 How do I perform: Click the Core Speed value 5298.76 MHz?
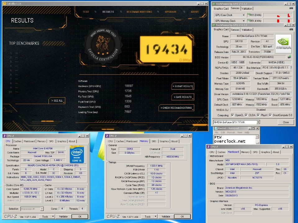30,189
